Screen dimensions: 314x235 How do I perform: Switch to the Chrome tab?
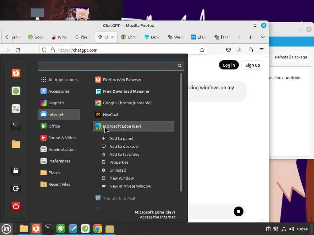129,37
